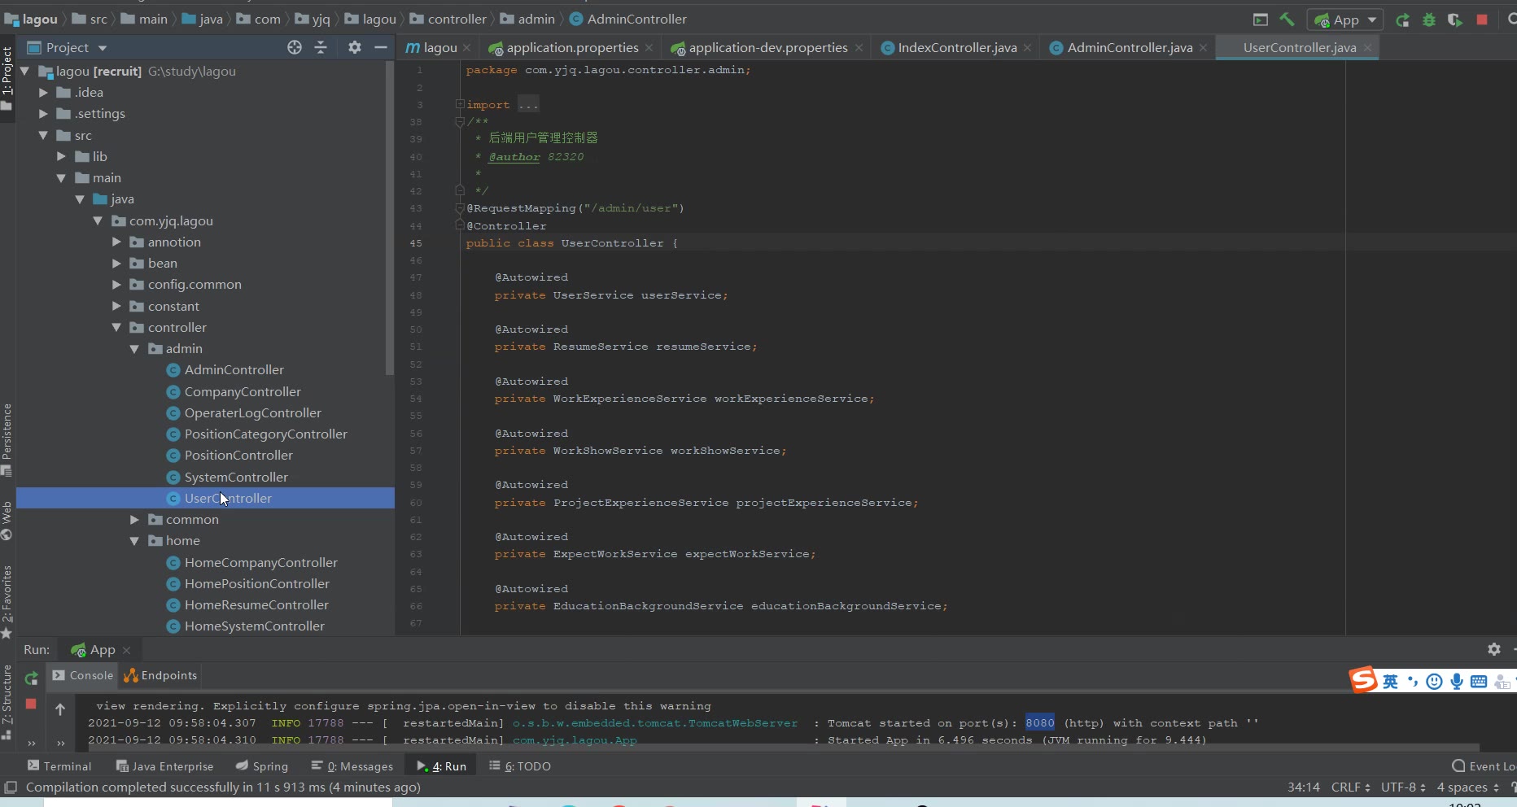Open the App run configuration dropdown
Image resolution: width=1517 pixels, height=807 pixels.
pos(1346,20)
